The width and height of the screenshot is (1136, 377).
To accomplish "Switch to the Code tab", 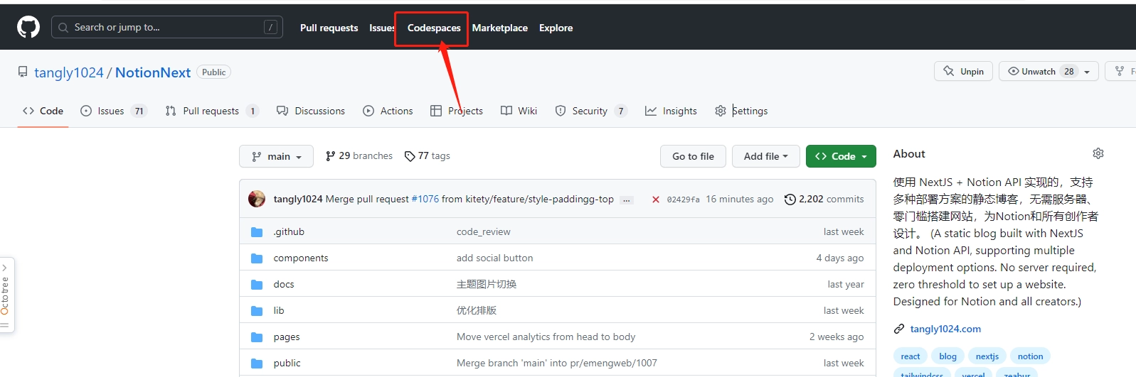I will pos(43,111).
